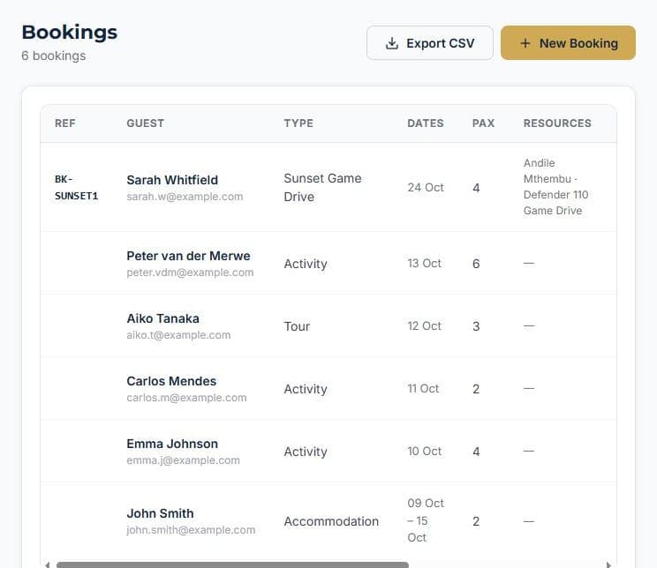
Task: Click the 12 Oct date cell
Action: coord(424,325)
